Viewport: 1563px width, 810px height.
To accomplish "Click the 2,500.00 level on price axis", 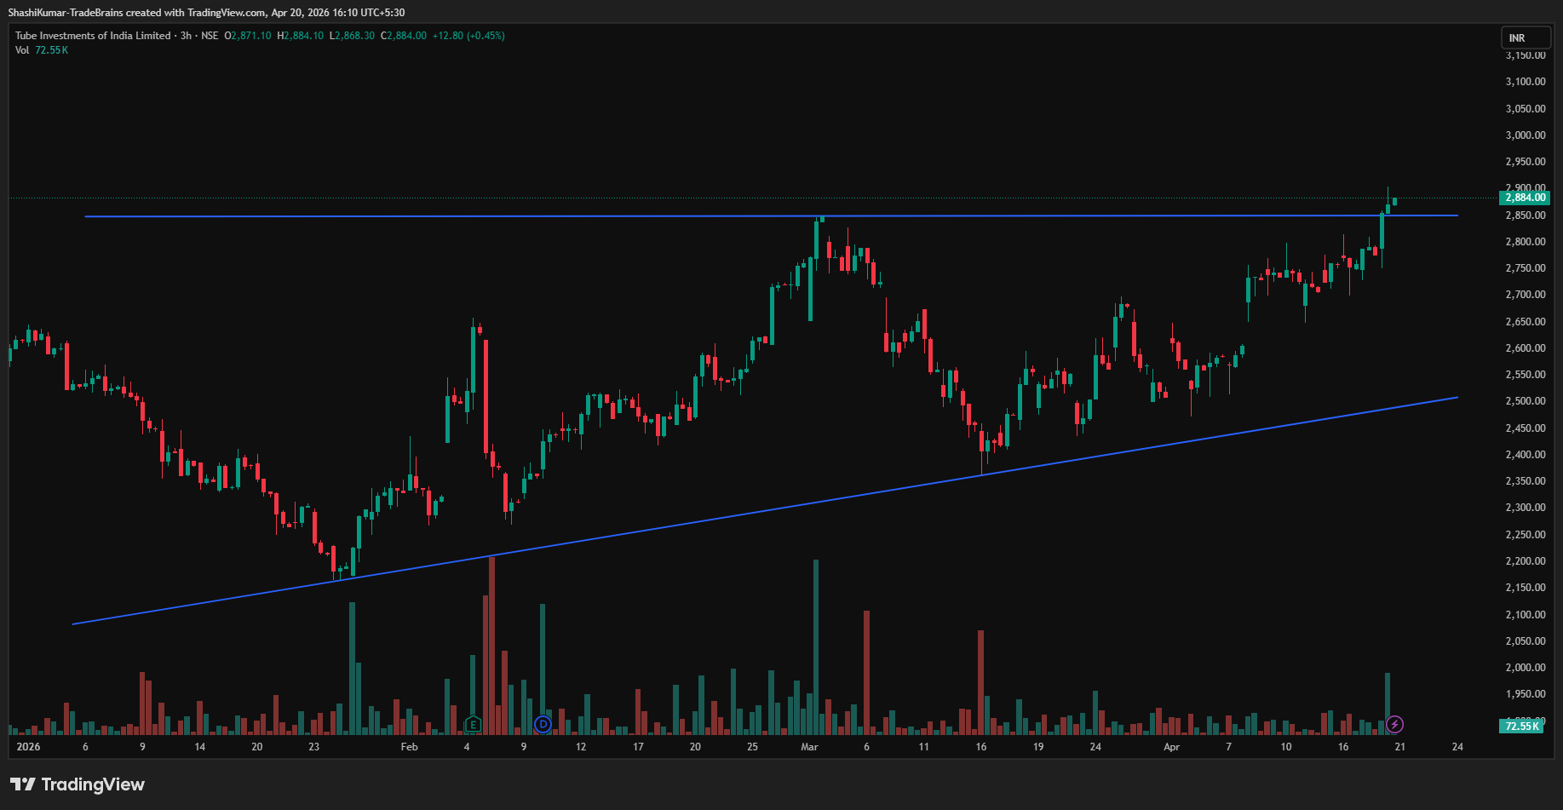I will click(1525, 401).
